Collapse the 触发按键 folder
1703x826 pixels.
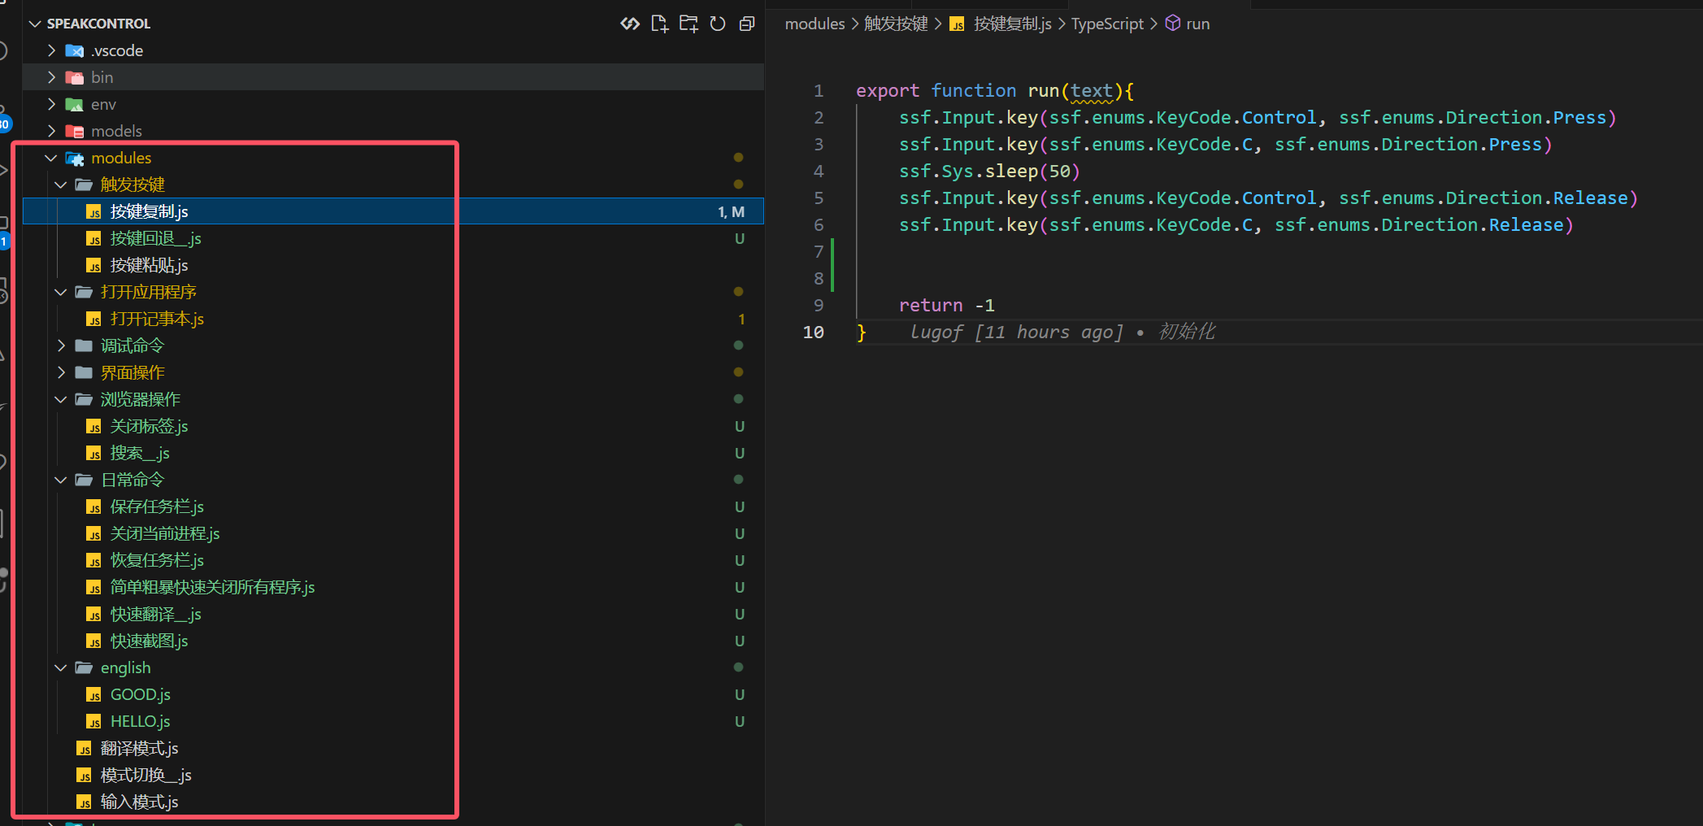61,185
